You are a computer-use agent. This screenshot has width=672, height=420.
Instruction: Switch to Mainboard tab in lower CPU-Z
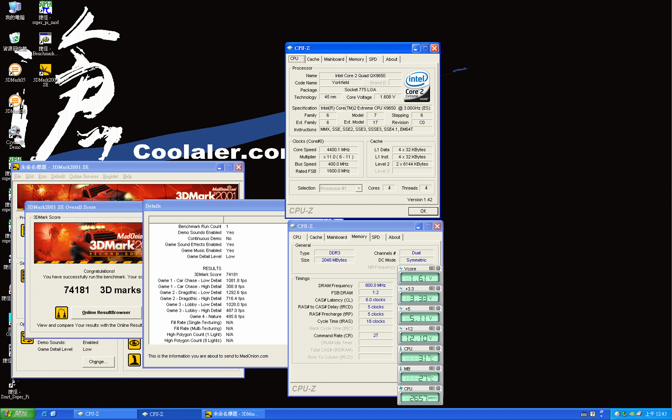point(337,237)
